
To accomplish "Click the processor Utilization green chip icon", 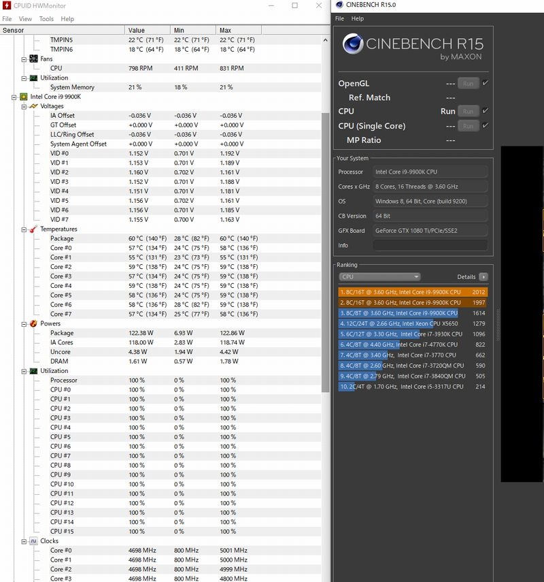I will pos(34,371).
